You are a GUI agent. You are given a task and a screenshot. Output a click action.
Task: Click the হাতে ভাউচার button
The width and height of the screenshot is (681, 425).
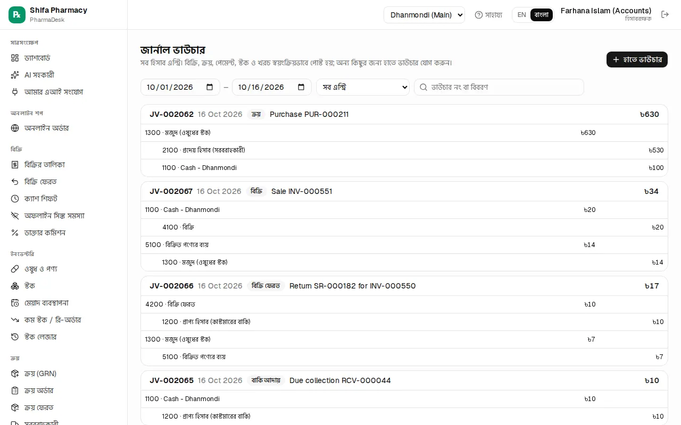click(x=637, y=59)
